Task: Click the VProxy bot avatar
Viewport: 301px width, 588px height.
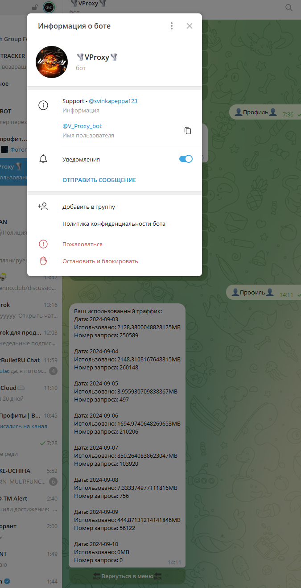Action: coord(52,62)
